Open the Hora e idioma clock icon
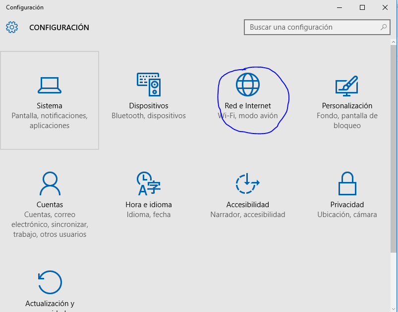Screen dimensions: 398x312 point(149,183)
